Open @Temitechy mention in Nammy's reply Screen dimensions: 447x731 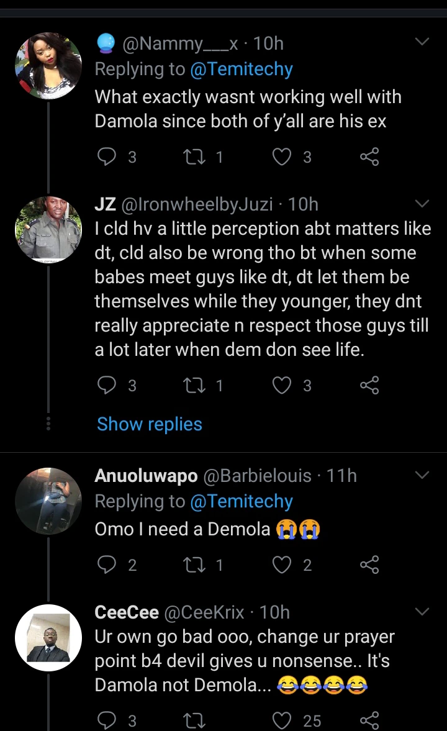click(x=241, y=70)
